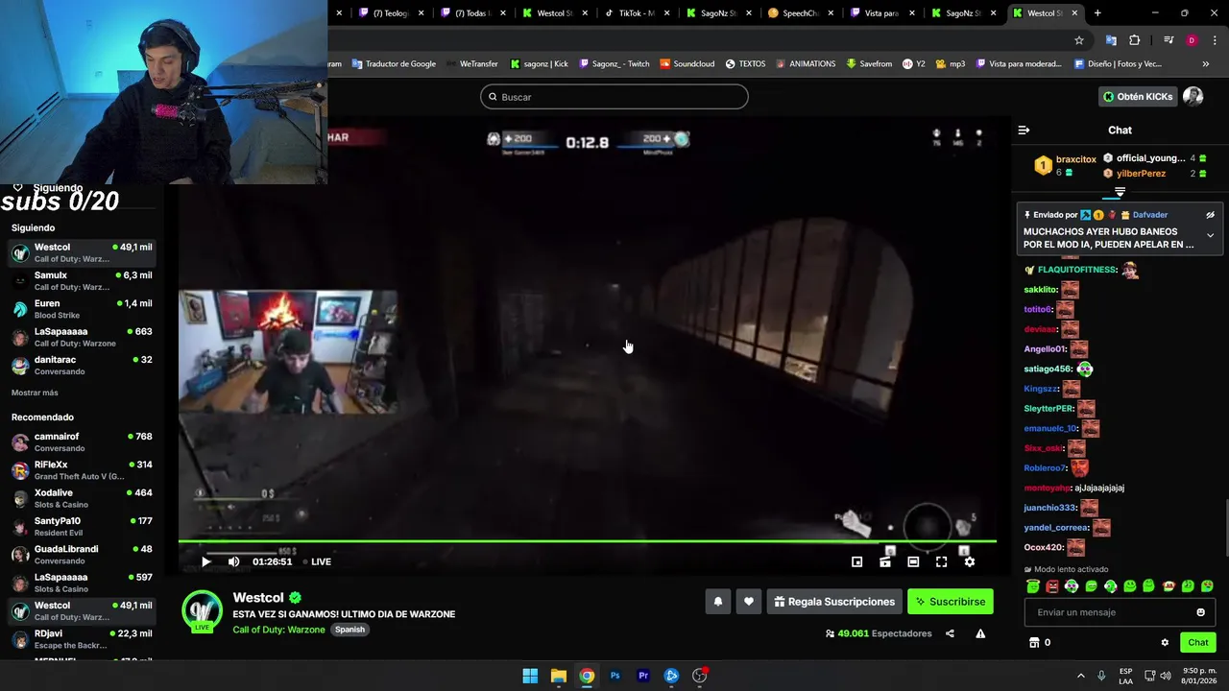Open File Explorer from taskbar

pos(558,676)
